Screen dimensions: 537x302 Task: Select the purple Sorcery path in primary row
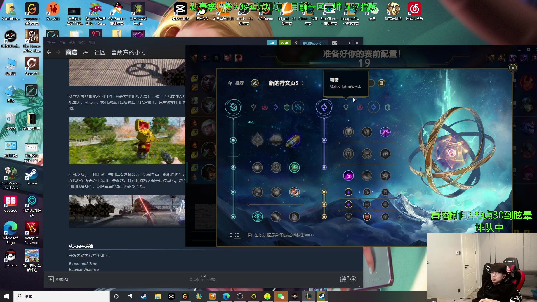coord(276,107)
